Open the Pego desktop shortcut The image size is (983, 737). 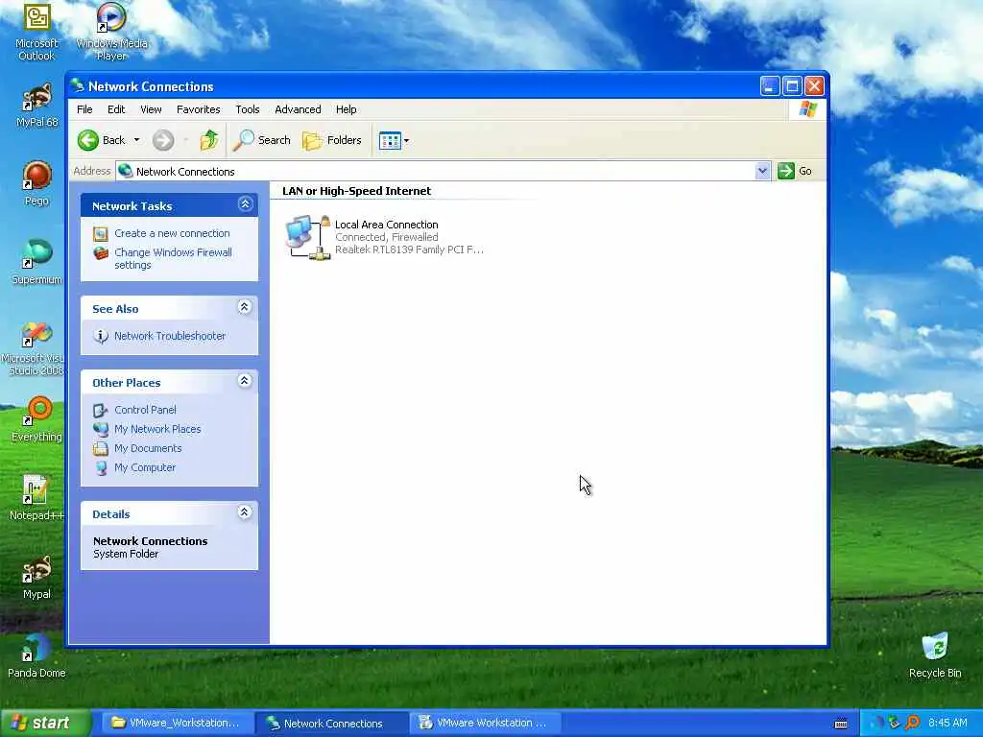coord(37,184)
